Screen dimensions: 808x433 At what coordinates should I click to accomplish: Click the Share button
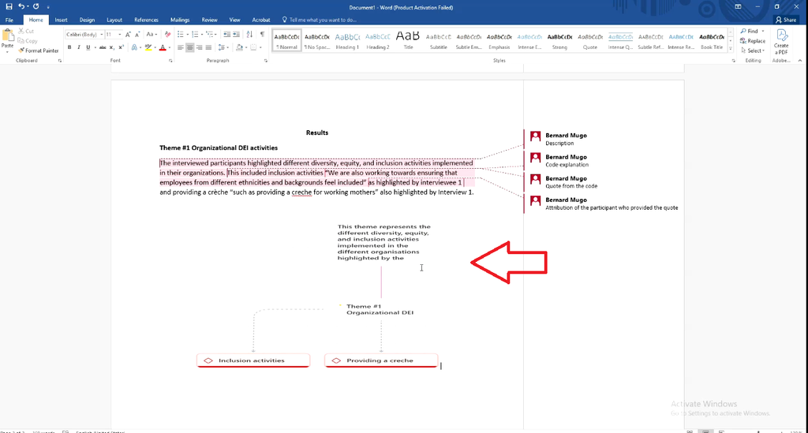(786, 20)
